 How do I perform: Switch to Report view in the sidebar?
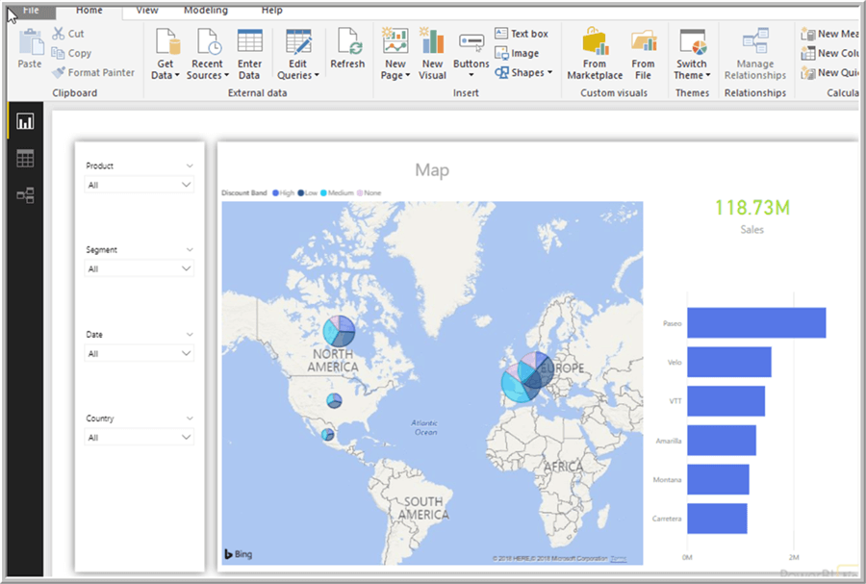pyautogui.click(x=25, y=121)
